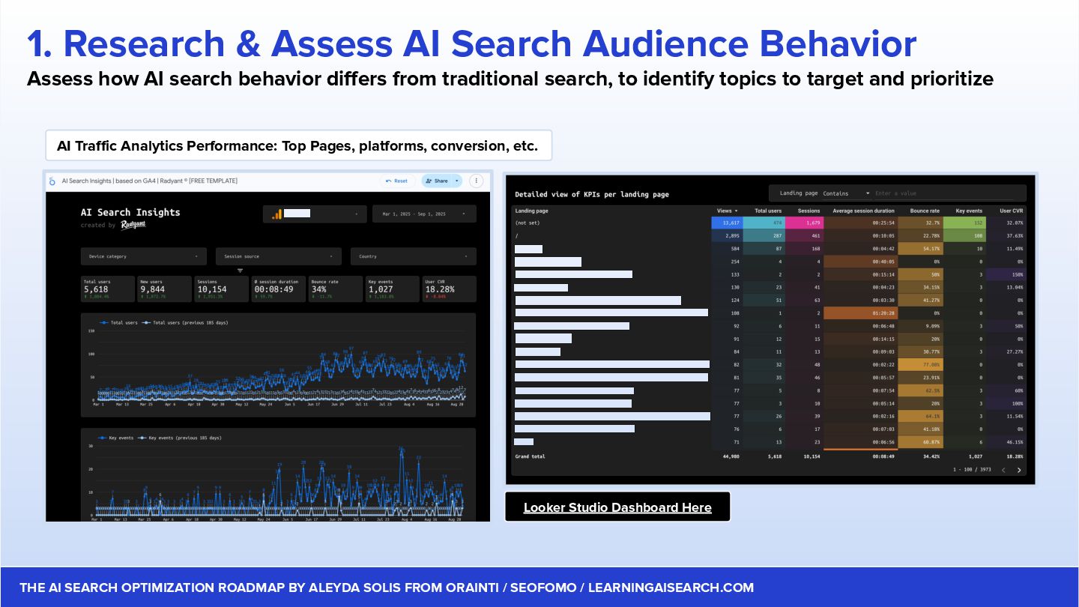Sort table by Bounce rate column header
Image resolution: width=1079 pixels, height=607 pixels.
tap(924, 211)
